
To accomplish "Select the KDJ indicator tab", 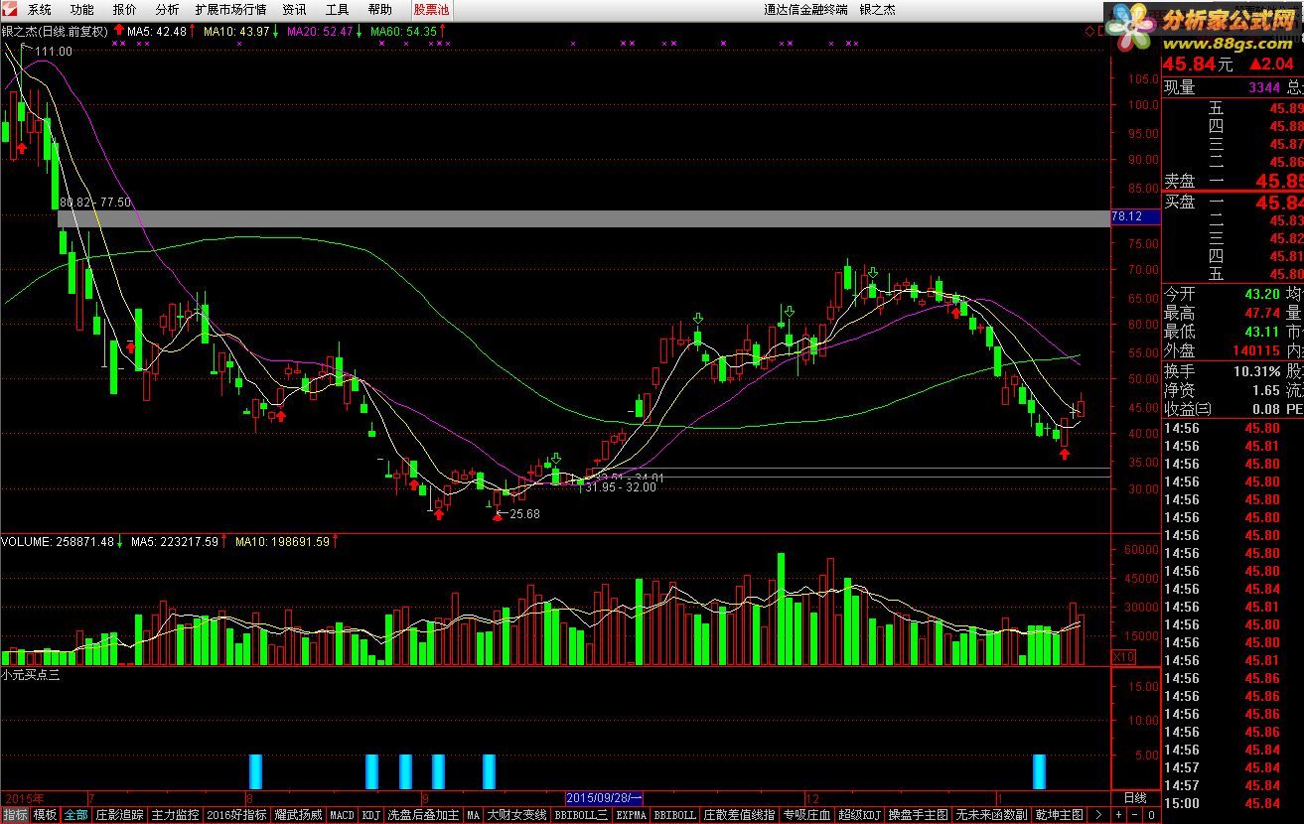I will coord(371,815).
